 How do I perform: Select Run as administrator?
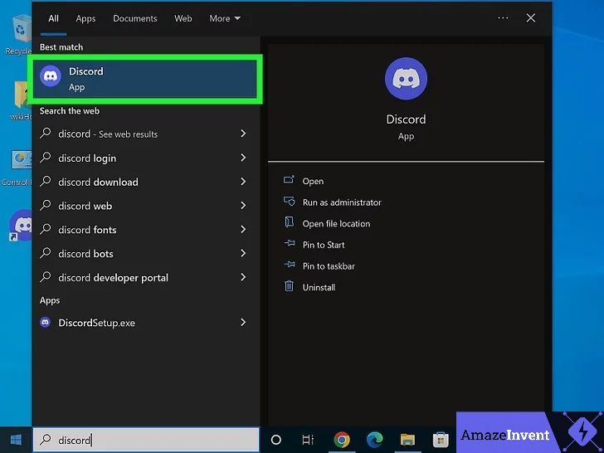tap(342, 202)
